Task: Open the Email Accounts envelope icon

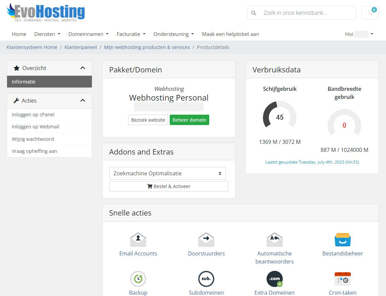Action: click(138, 240)
